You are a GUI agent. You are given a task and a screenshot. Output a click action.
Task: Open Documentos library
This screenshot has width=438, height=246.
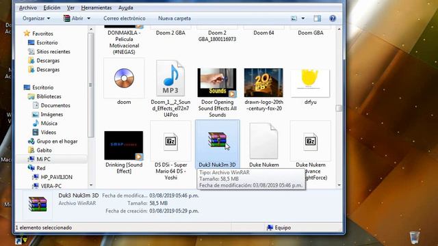click(x=51, y=105)
